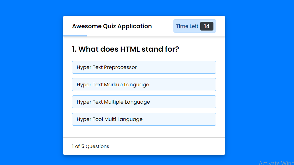This screenshot has height=165, width=294.
Task: Click the word 'Markup' in the second option
Action: pos(113,85)
